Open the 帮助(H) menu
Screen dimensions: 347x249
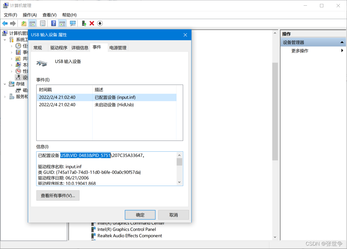69,15
